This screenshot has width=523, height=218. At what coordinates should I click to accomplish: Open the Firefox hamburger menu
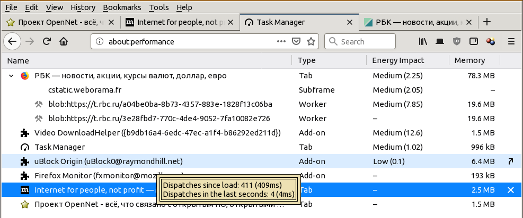[511, 41]
